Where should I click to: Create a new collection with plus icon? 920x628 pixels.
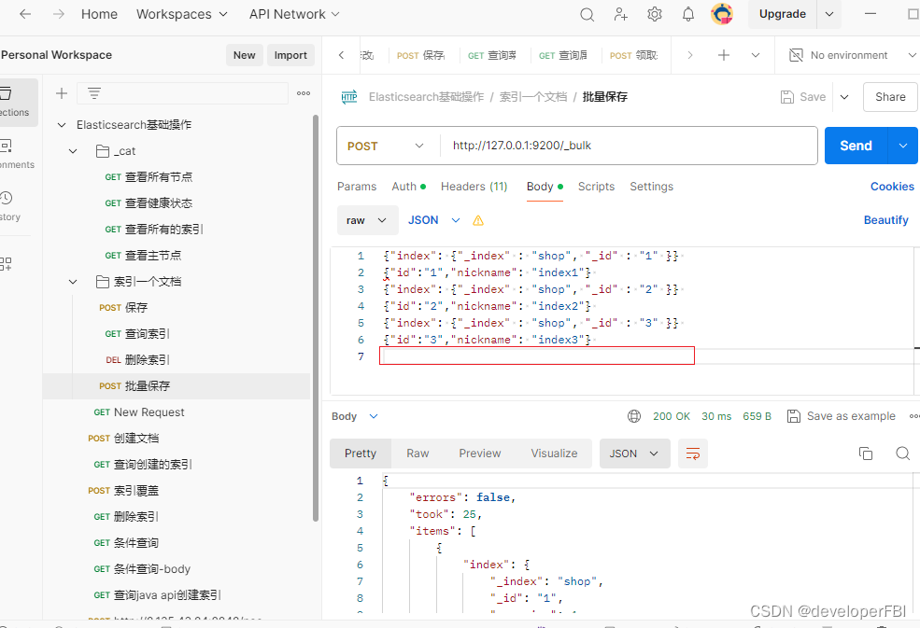pyautogui.click(x=61, y=93)
